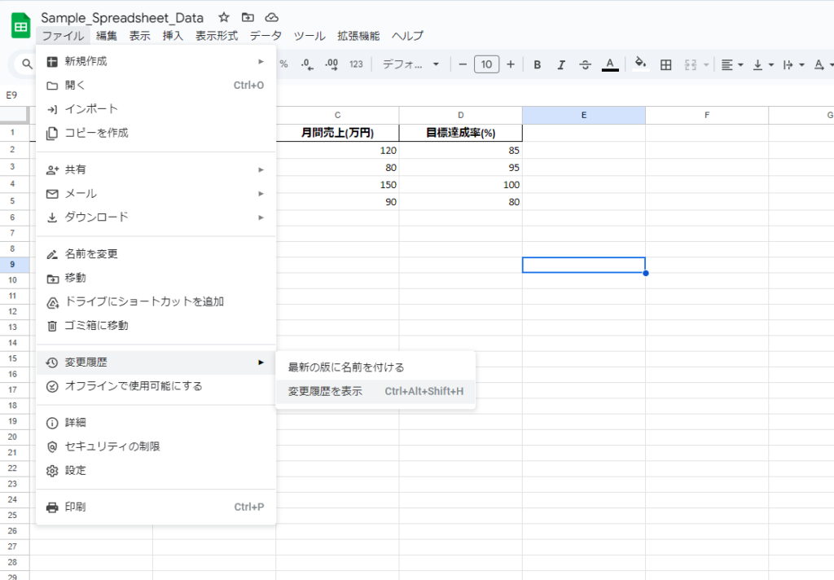Click the font size input field
This screenshot has height=580, width=834.
(486, 64)
